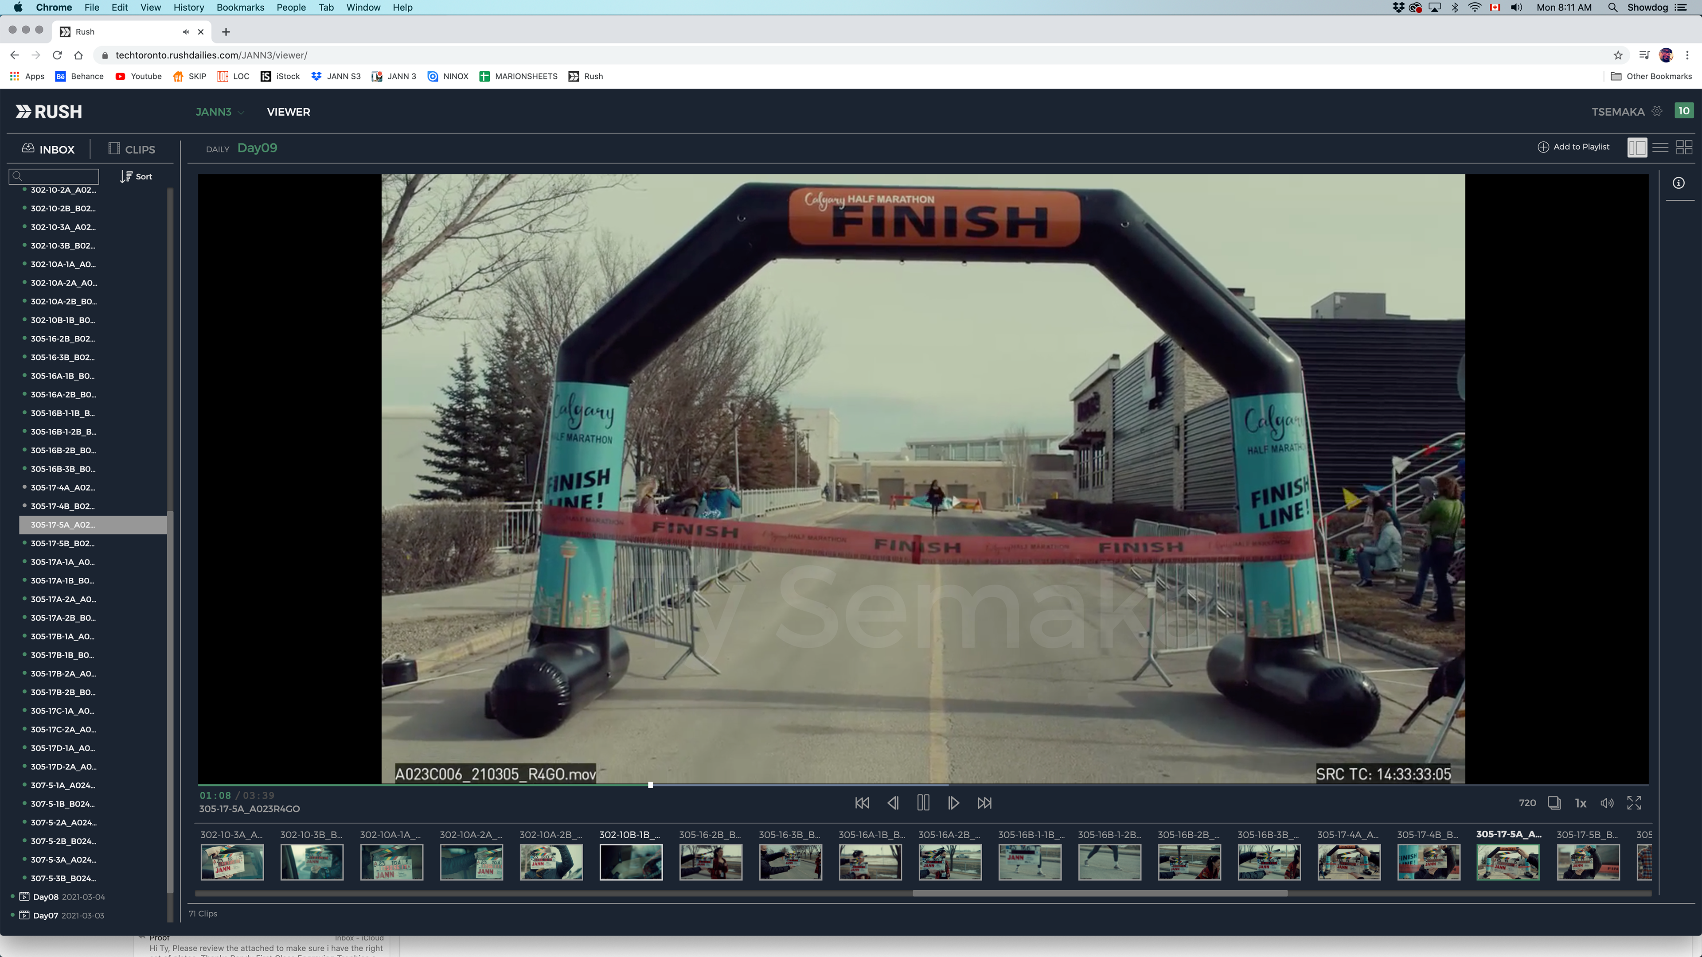Select clip 302-10-2B_B02 in the list
This screenshot has width=1702, height=957.
[x=63, y=208]
